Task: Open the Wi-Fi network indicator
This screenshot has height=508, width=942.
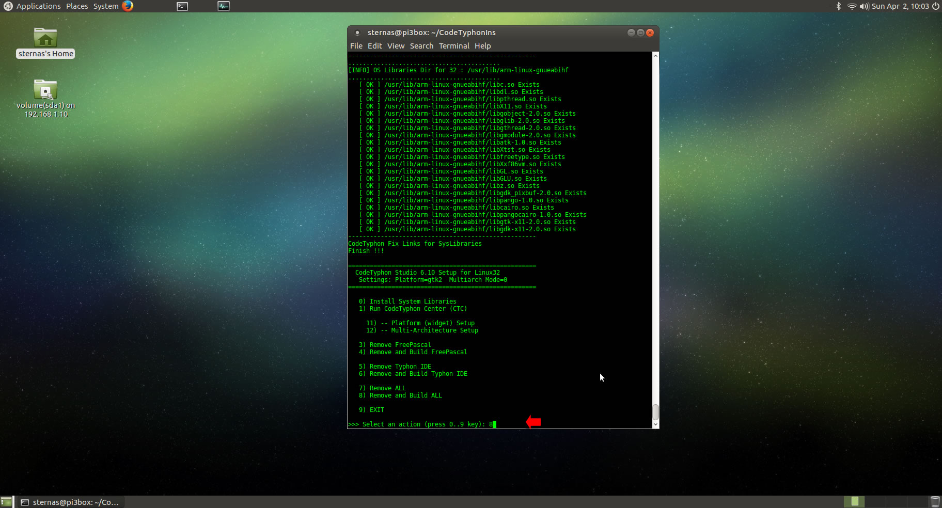Action: [x=852, y=6]
